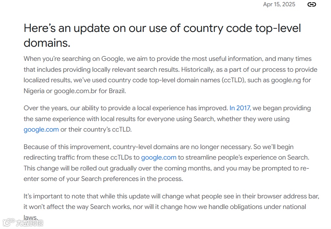
Task: Follow google.com link before "or their country's ccTLD"
Action: pos(41,130)
